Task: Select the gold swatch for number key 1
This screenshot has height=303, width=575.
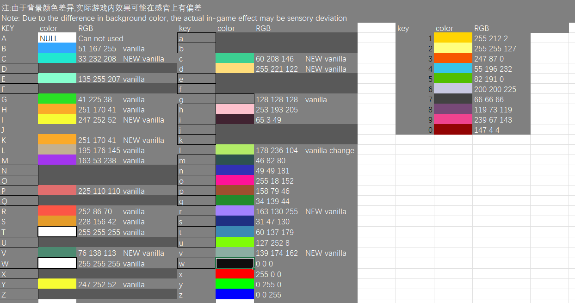Action: 453,38
